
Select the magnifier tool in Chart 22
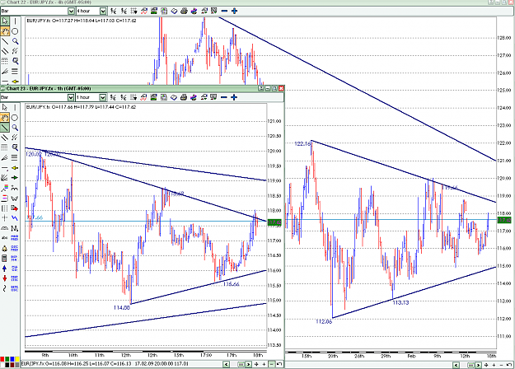point(15,41)
